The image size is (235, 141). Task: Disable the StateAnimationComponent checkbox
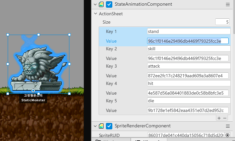click(x=109, y=4)
